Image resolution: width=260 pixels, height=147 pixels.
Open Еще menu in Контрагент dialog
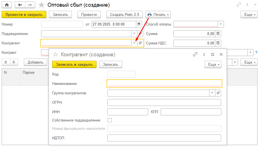click(213, 64)
